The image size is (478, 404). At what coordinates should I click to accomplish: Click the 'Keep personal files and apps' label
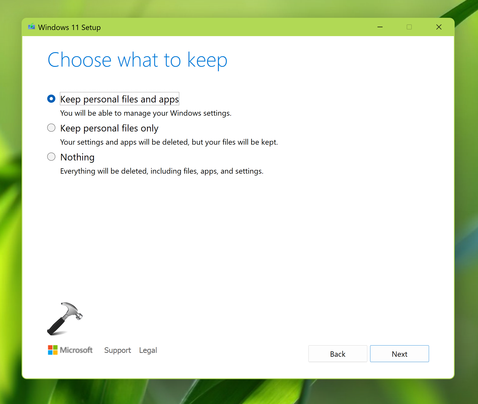(x=119, y=99)
